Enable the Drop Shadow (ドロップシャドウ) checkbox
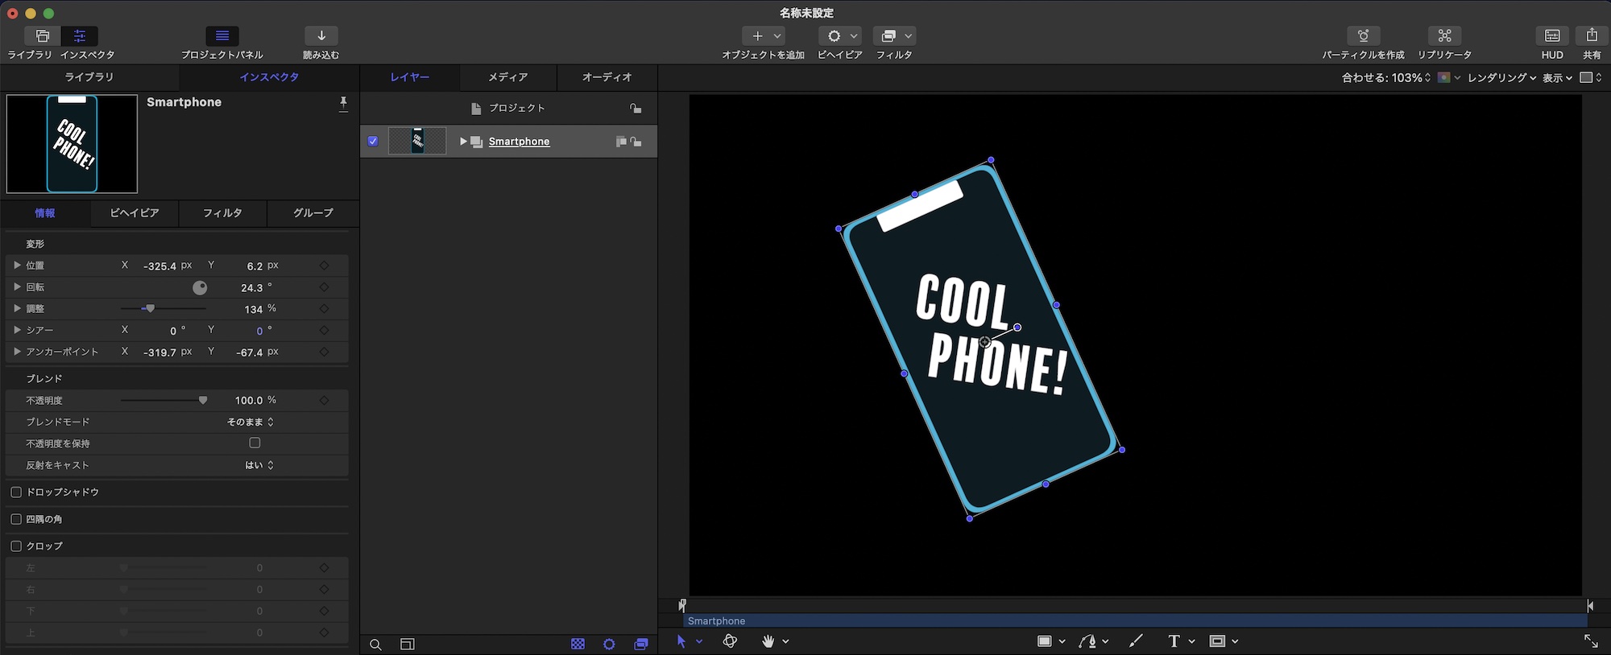This screenshot has height=655, width=1611. click(16, 492)
